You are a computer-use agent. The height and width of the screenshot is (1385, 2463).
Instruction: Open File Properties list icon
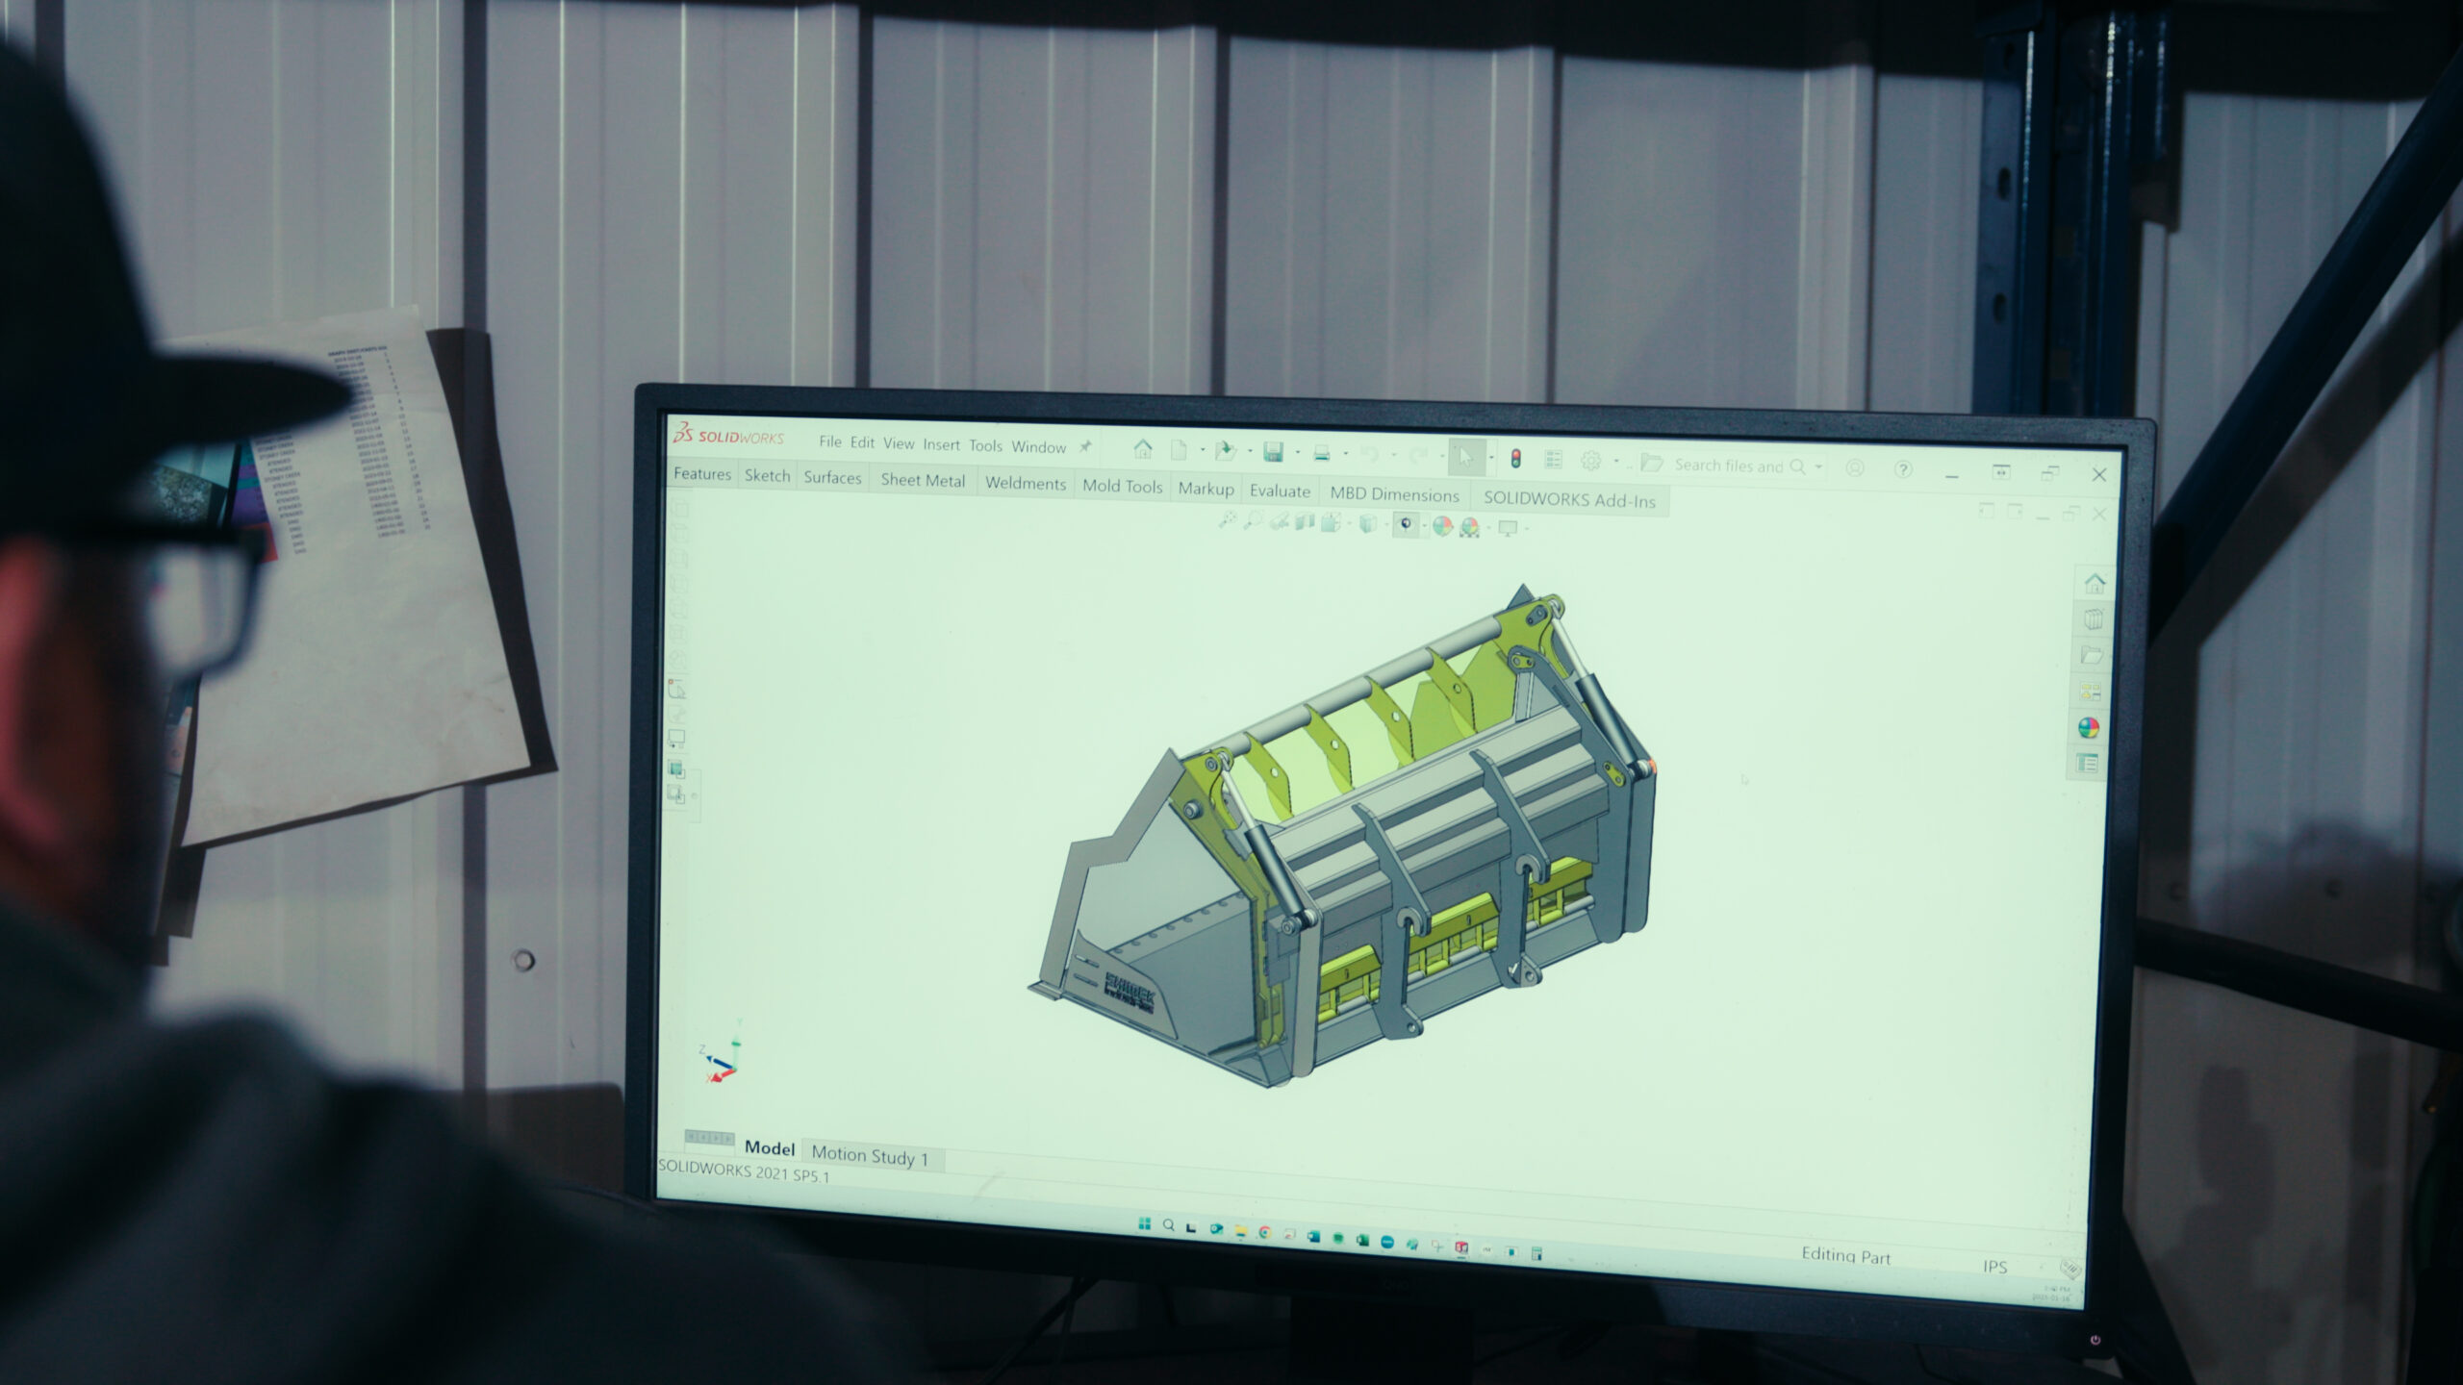(1553, 460)
